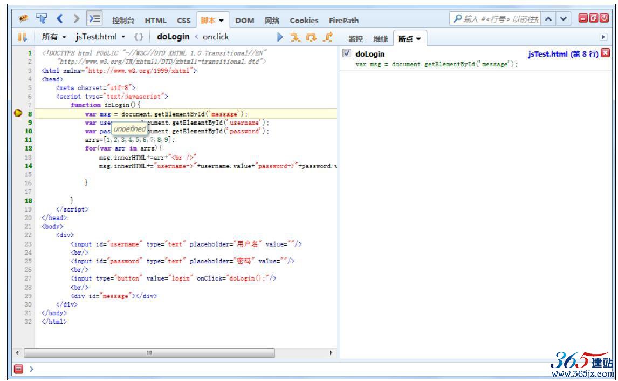Viewport: 618px width, 381px height.
Task: Go back with the left arrow
Action: pos(59,18)
